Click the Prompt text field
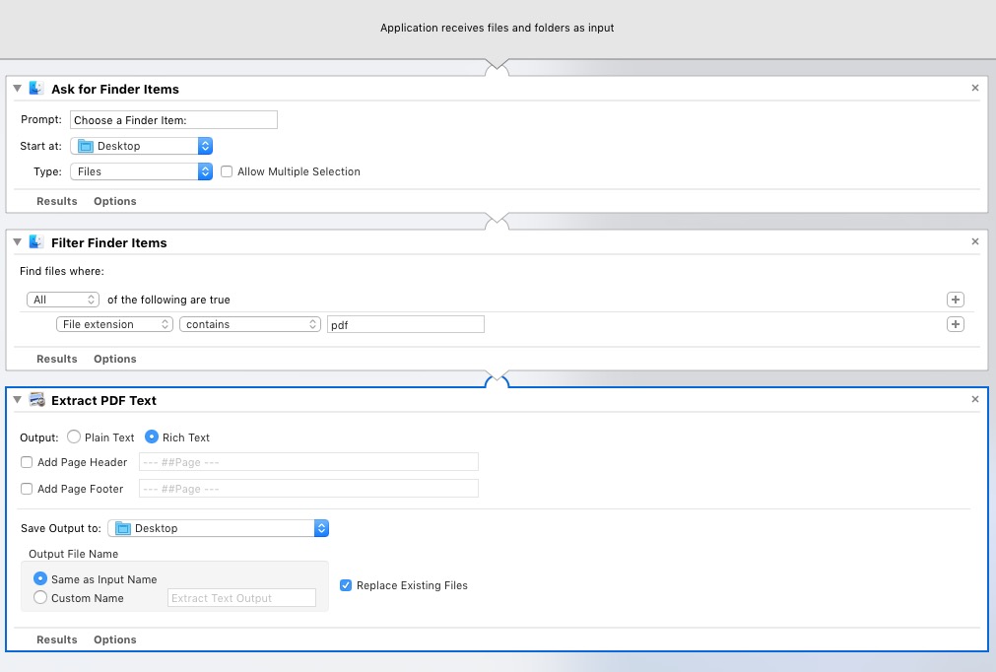This screenshot has width=996, height=672. point(173,120)
